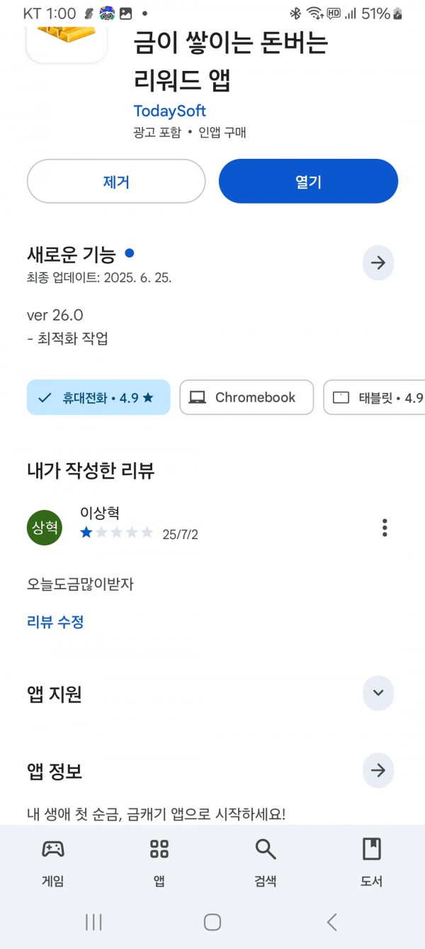Screen dimensions: 425x949
Task: Tap 리뷰 수정 to edit review
Action: coord(55,622)
